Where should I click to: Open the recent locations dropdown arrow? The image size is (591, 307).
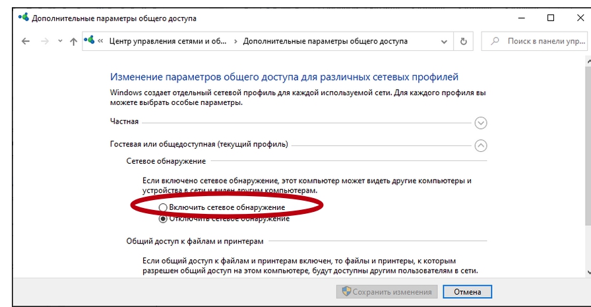pos(60,41)
